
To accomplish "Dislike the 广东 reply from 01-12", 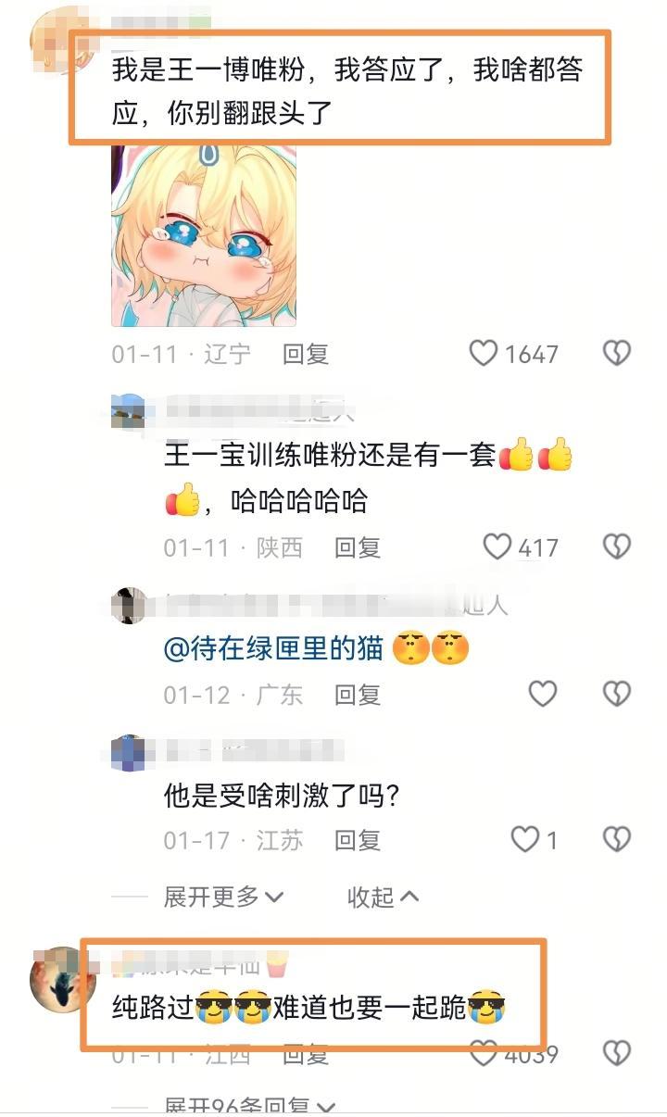I will 617,694.
